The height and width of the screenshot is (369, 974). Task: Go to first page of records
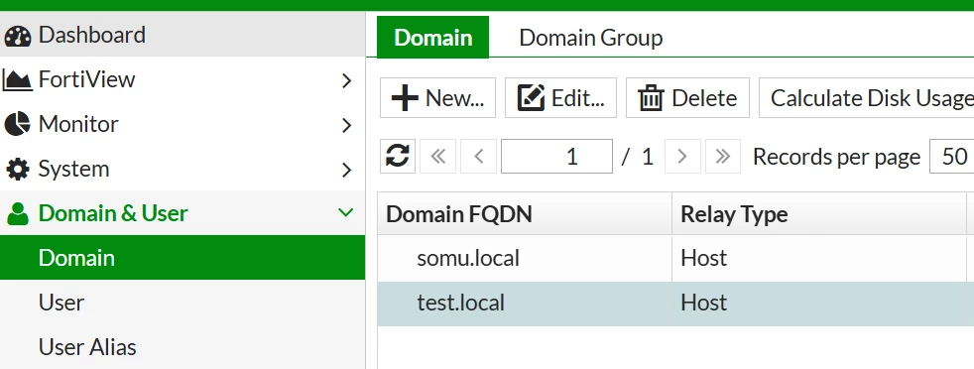click(438, 156)
